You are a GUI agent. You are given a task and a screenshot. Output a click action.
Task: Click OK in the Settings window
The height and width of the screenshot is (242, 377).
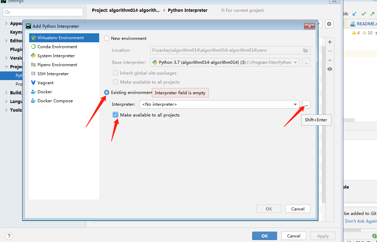pos(265,236)
